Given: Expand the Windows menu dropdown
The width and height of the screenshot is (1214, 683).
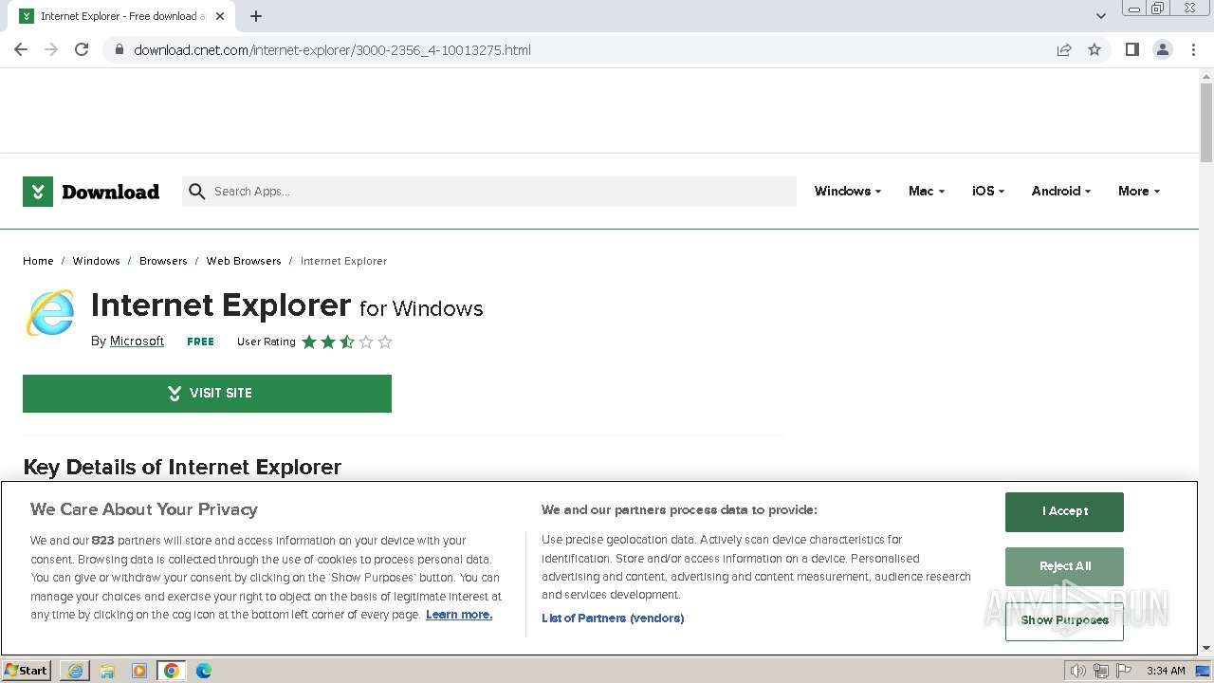Looking at the screenshot, I should tap(848, 191).
